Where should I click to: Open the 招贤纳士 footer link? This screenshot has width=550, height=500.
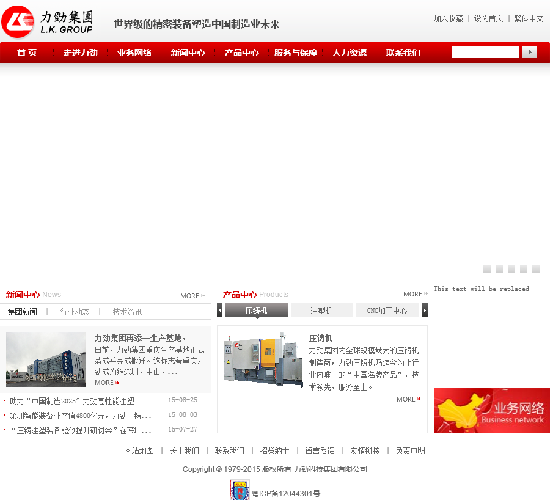[x=274, y=450]
